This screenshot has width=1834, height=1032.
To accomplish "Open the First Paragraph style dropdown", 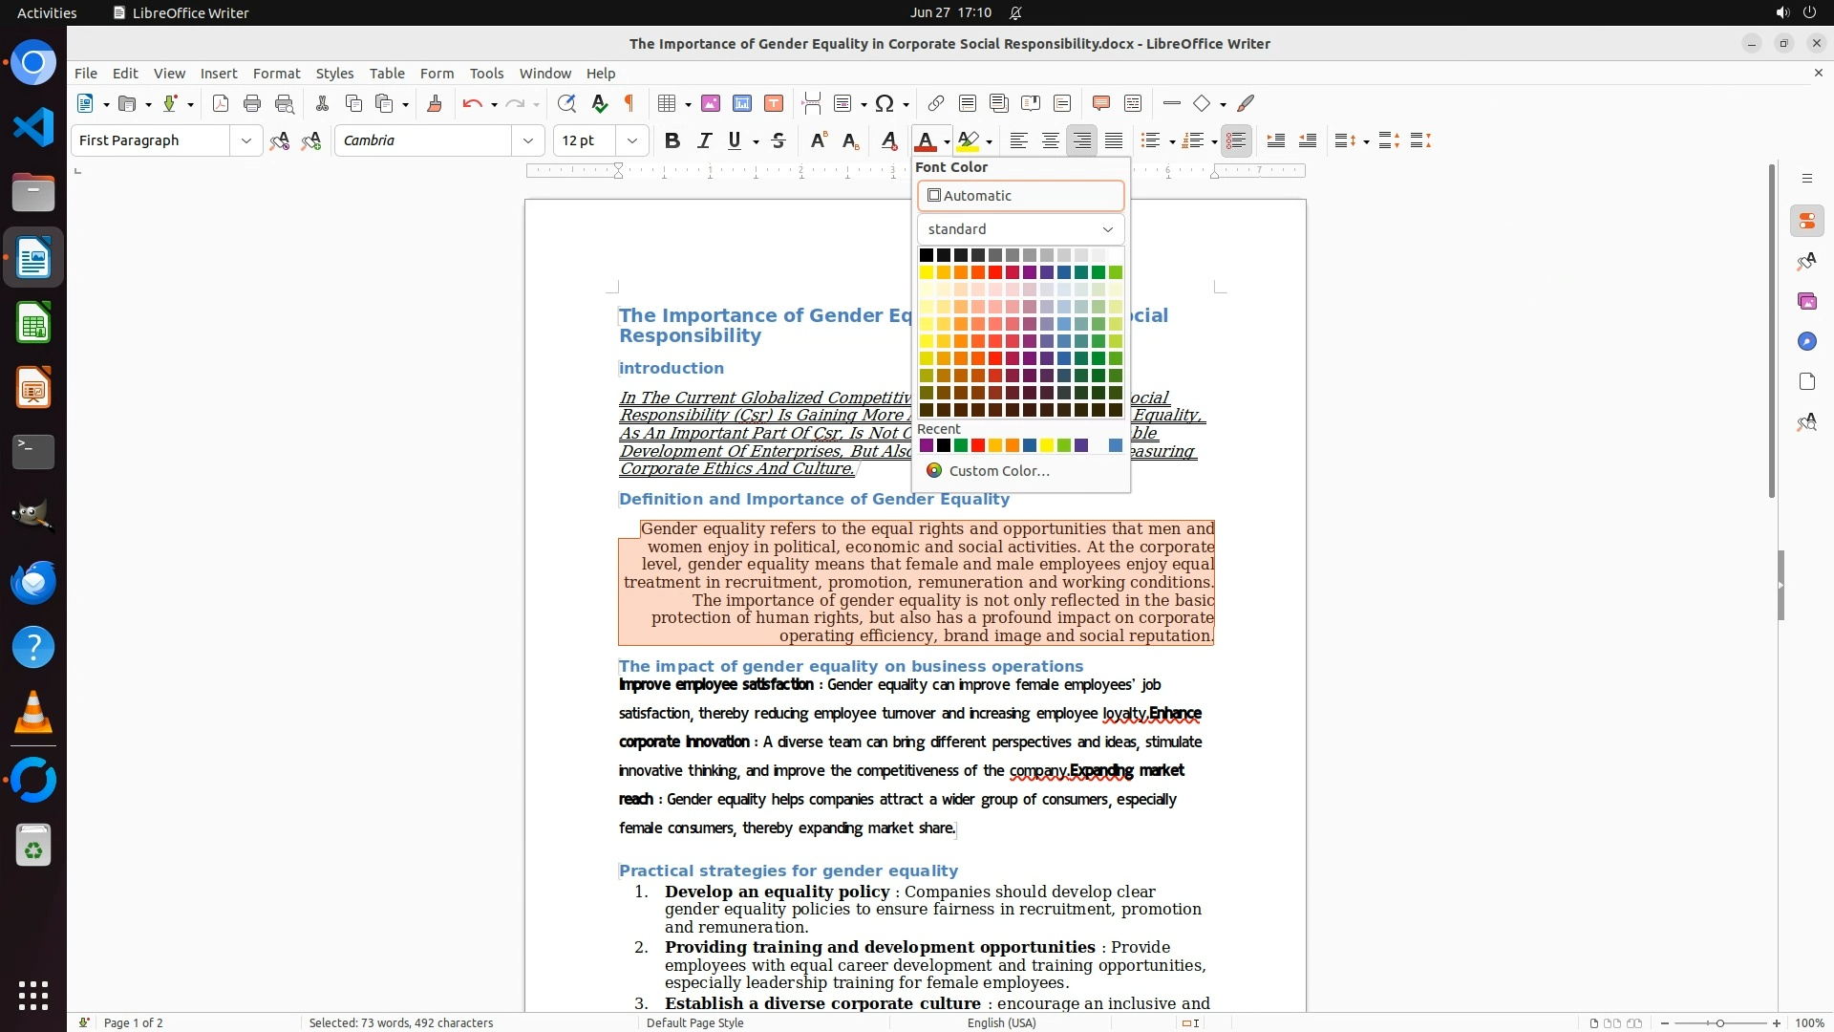I will tap(246, 141).
